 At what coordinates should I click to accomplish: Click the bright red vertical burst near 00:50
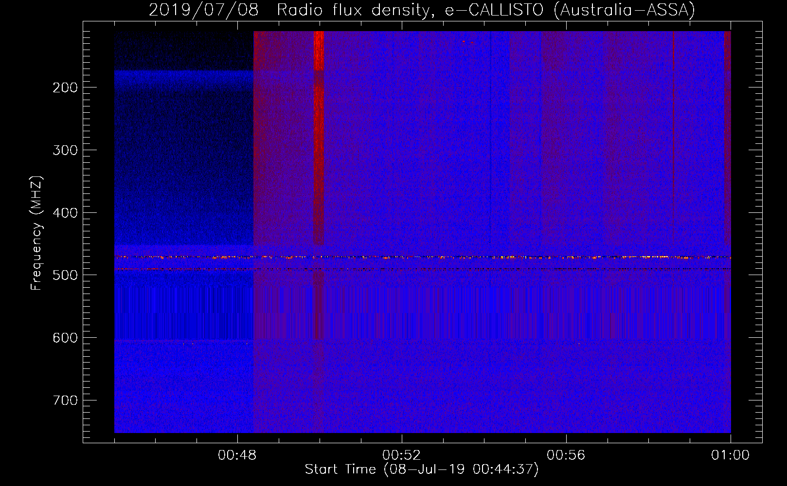319,138
